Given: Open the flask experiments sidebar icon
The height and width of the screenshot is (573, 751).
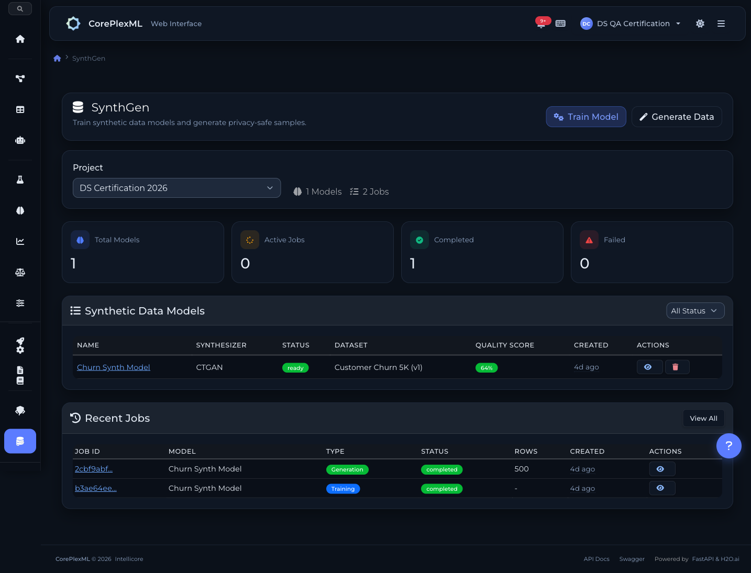Looking at the screenshot, I should [20, 179].
